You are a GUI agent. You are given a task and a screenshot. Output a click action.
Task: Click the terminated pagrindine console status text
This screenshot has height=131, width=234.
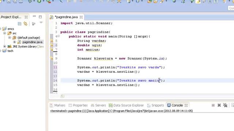[121, 111]
